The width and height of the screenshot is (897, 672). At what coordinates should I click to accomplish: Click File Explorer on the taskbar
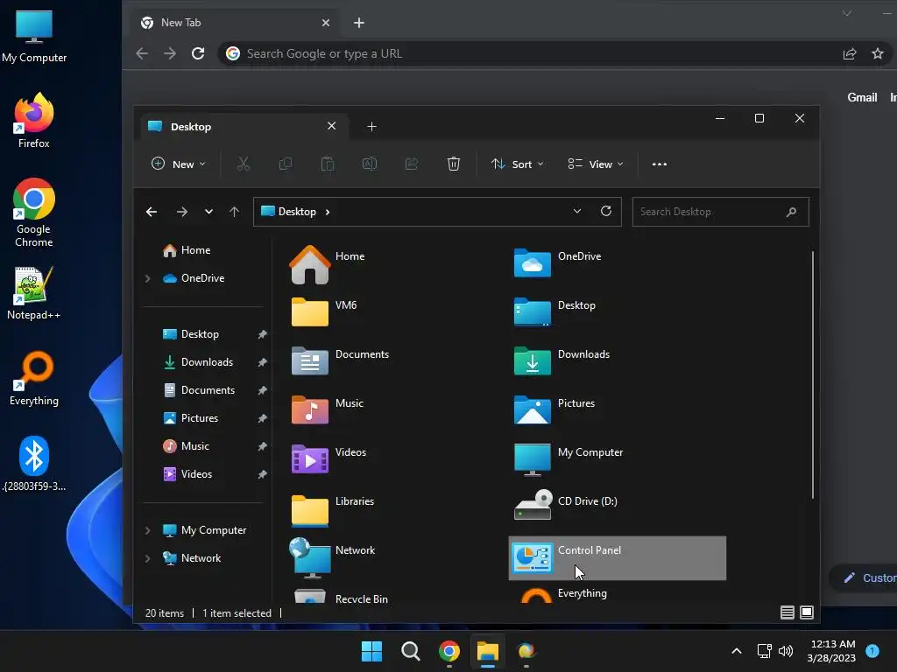(x=488, y=651)
